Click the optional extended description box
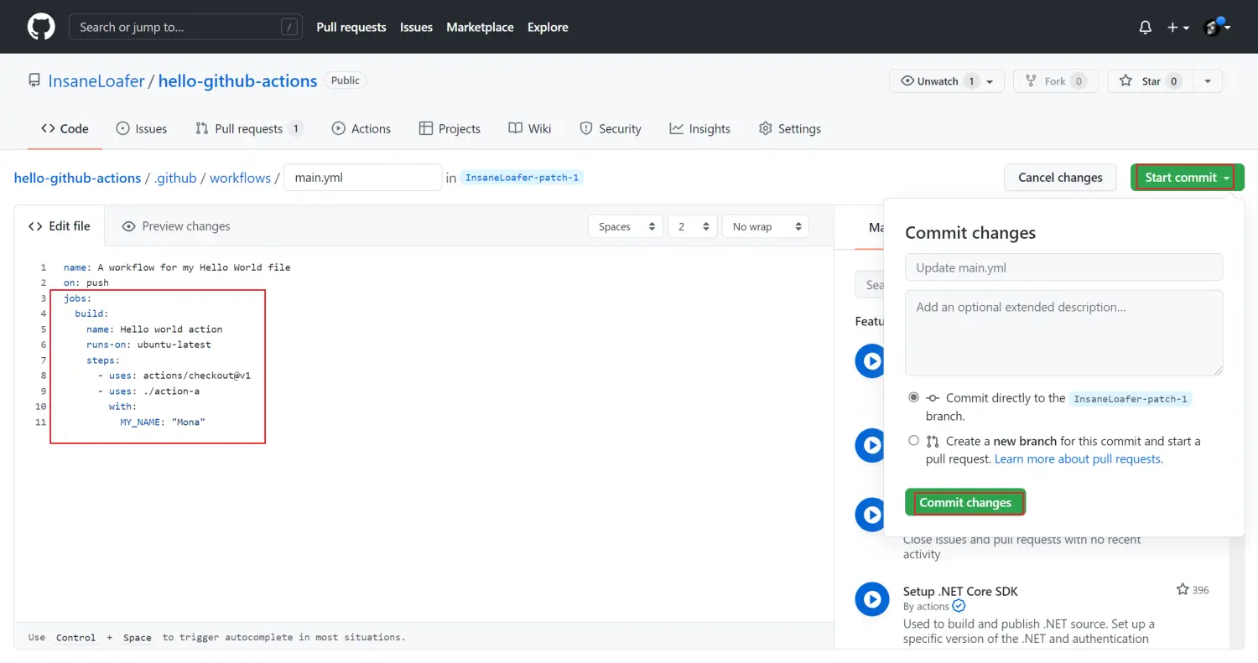The height and width of the screenshot is (663, 1258). [1063, 333]
